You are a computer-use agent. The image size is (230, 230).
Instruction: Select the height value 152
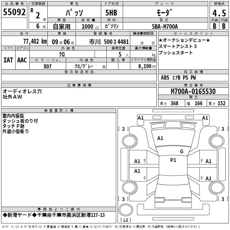[221, 103]
